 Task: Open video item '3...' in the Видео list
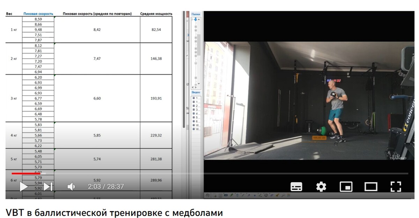click(196, 110)
